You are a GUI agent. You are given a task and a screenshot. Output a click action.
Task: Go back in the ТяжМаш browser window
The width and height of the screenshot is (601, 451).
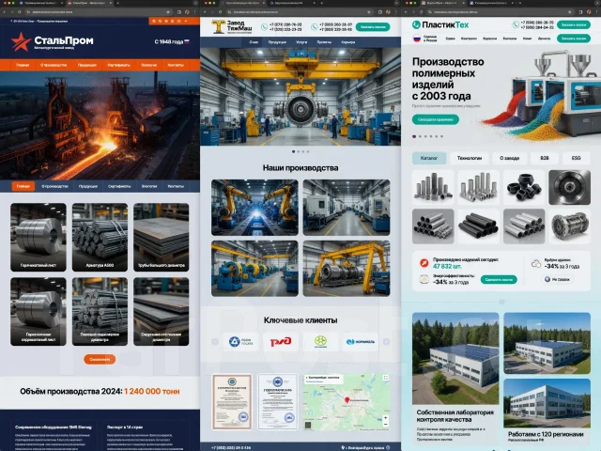206,12
